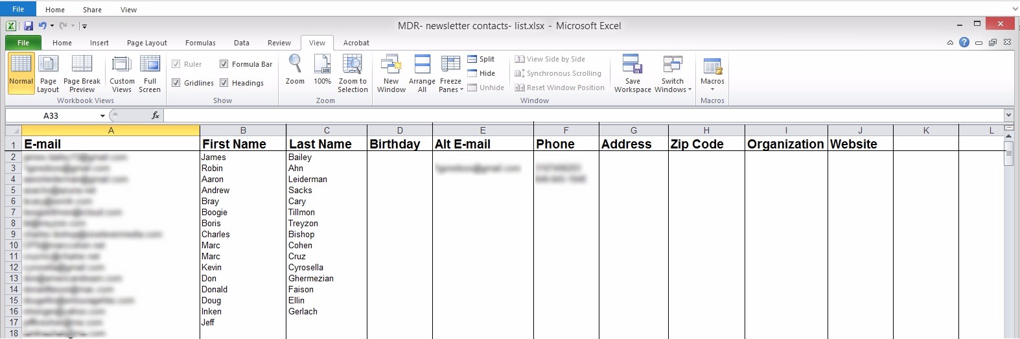This screenshot has height=339, width=1020.
Task: Click the Save icon in quick access toolbar
Action: (x=29, y=26)
